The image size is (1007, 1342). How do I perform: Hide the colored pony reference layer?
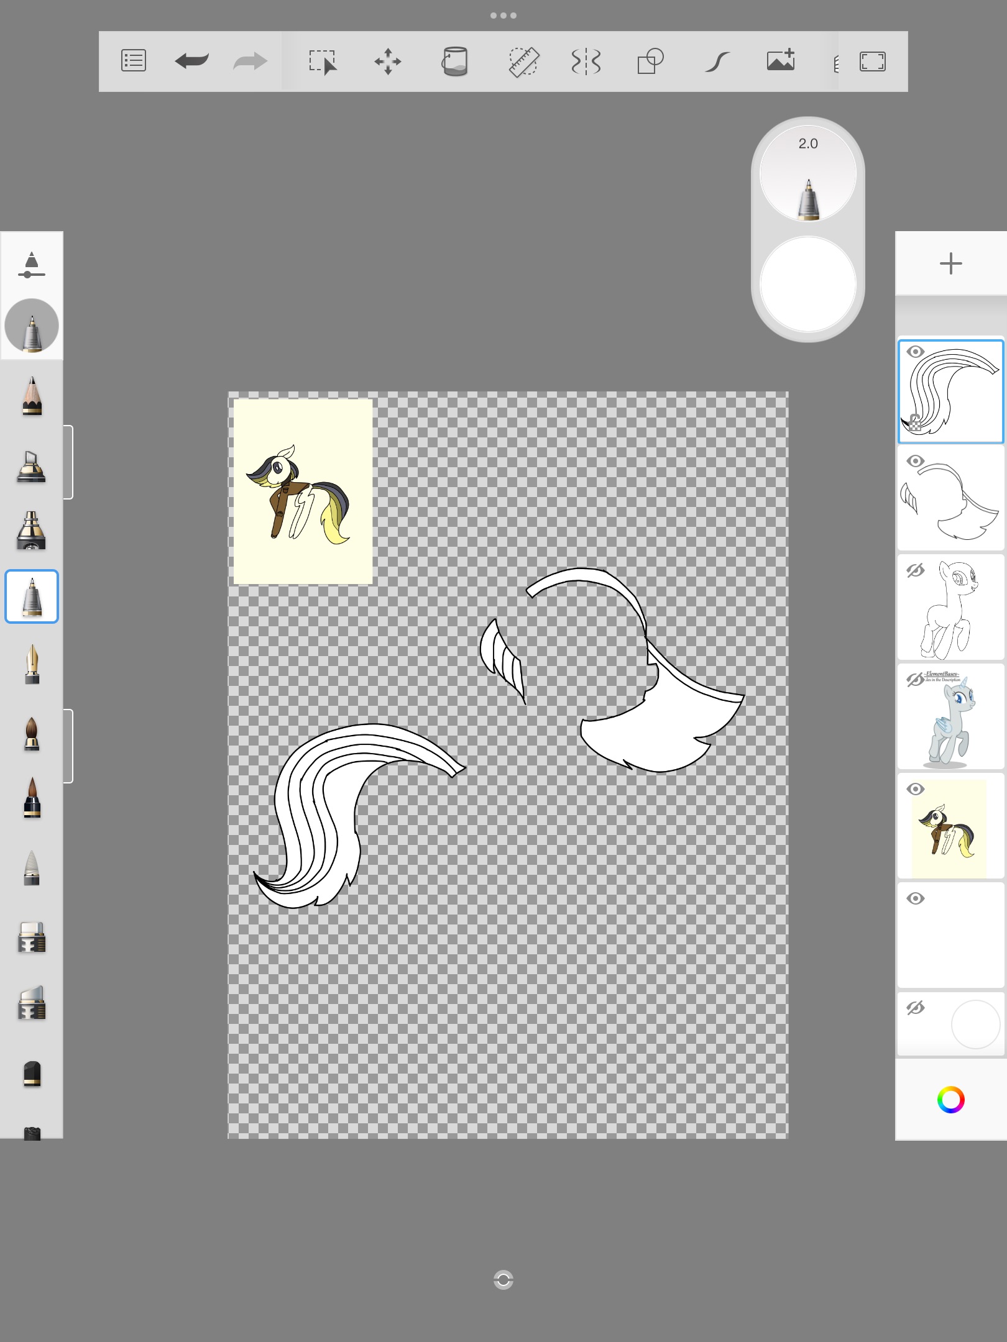(916, 789)
